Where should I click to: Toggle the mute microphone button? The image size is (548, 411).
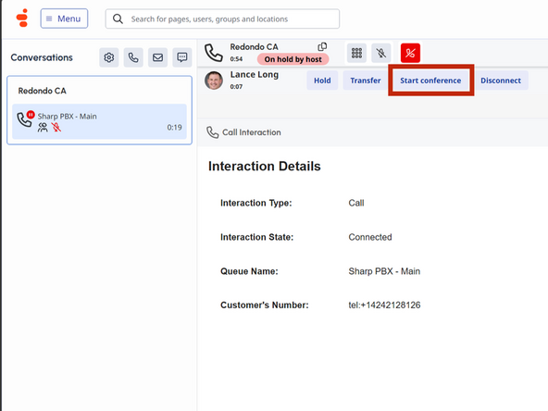[381, 53]
